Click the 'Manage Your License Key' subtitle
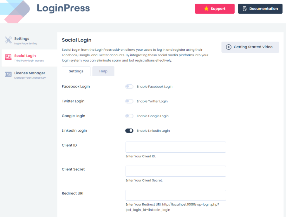The height and width of the screenshot is (217, 286). tap(30, 78)
